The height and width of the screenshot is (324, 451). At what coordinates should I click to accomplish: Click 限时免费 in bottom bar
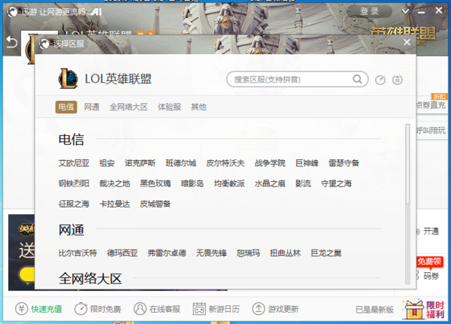[x=105, y=309]
